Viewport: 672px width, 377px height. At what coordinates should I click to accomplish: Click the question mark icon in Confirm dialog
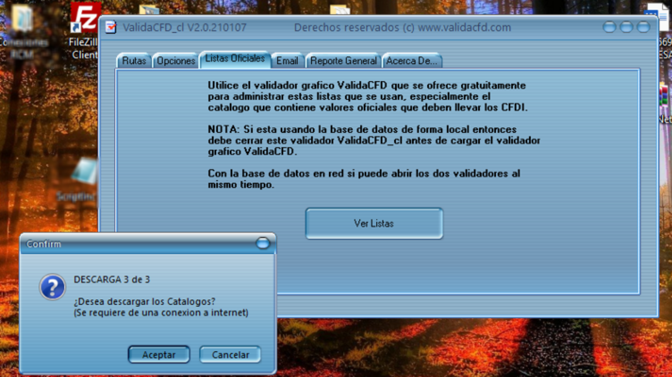pos(52,287)
